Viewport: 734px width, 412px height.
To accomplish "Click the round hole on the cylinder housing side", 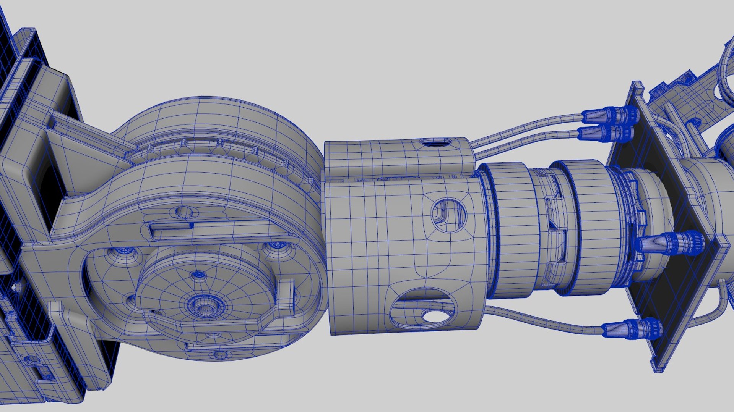I will (x=449, y=215).
